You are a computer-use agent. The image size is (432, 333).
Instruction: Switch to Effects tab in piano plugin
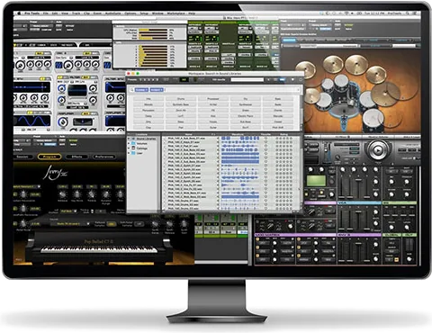[x=76, y=157]
